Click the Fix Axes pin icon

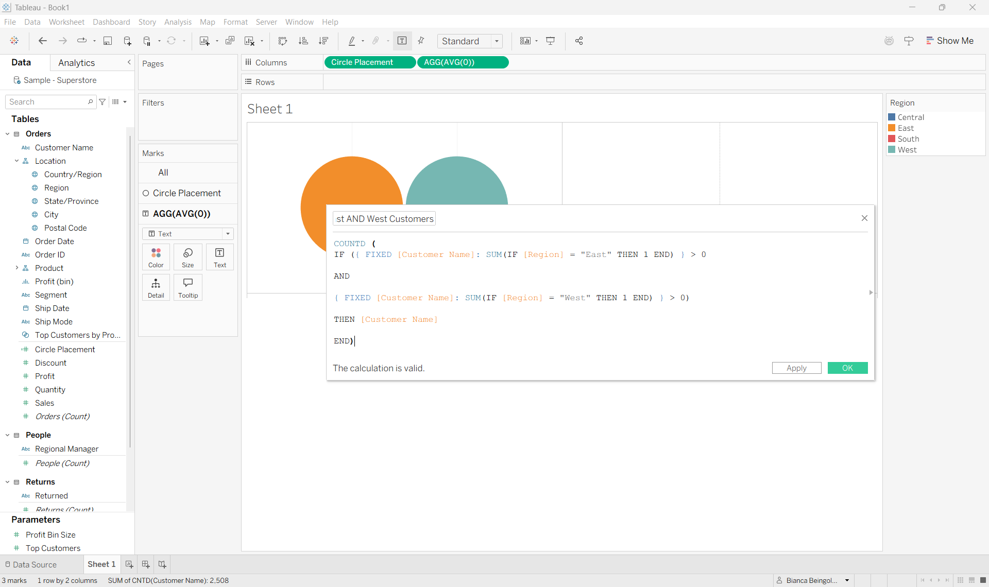[421, 41]
